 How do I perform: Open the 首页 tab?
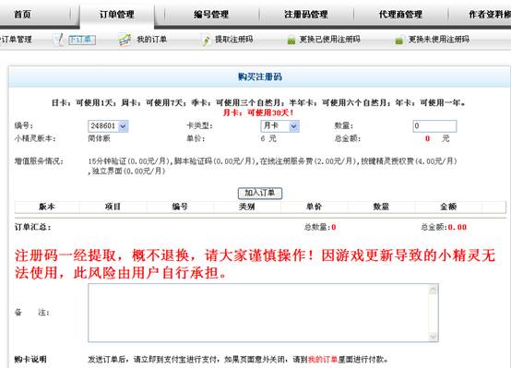[x=23, y=14]
